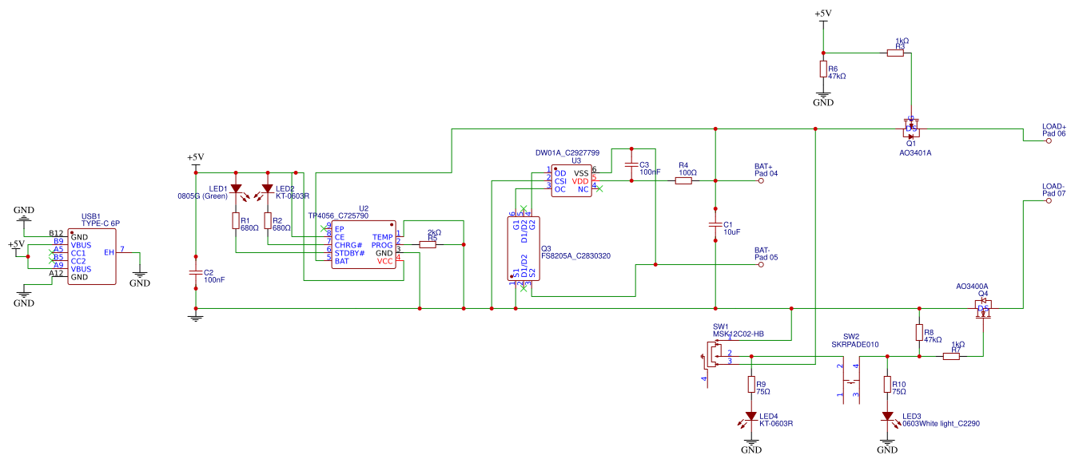Select the USB1 TYPE-C 6P connector symbol
Image resolution: width=1075 pixels, height=463 pixels.
[92, 256]
